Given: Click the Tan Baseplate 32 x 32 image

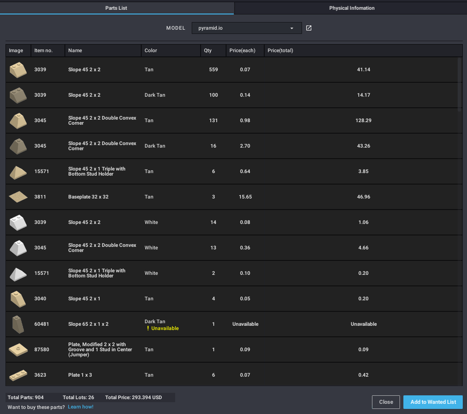Looking at the screenshot, I should click(18, 197).
